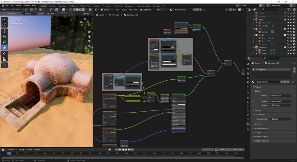Uncheck the luke house collection checkbox
The image size is (297, 162).
click(285, 47)
